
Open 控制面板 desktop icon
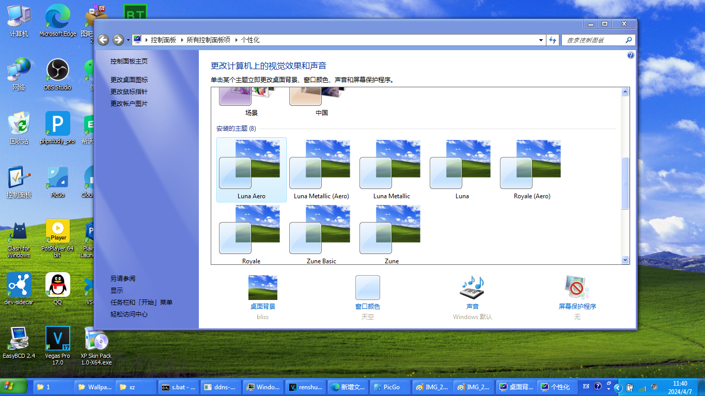19,182
